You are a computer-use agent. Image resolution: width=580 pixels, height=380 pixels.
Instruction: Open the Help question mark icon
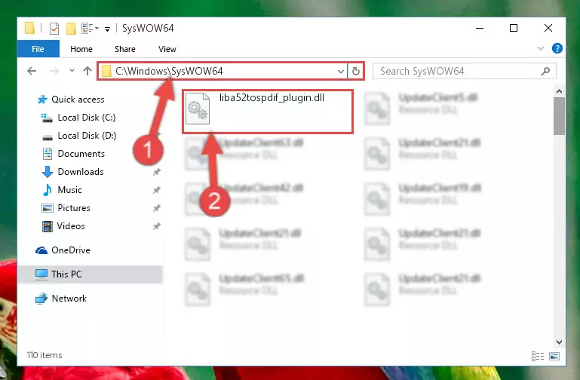click(557, 48)
